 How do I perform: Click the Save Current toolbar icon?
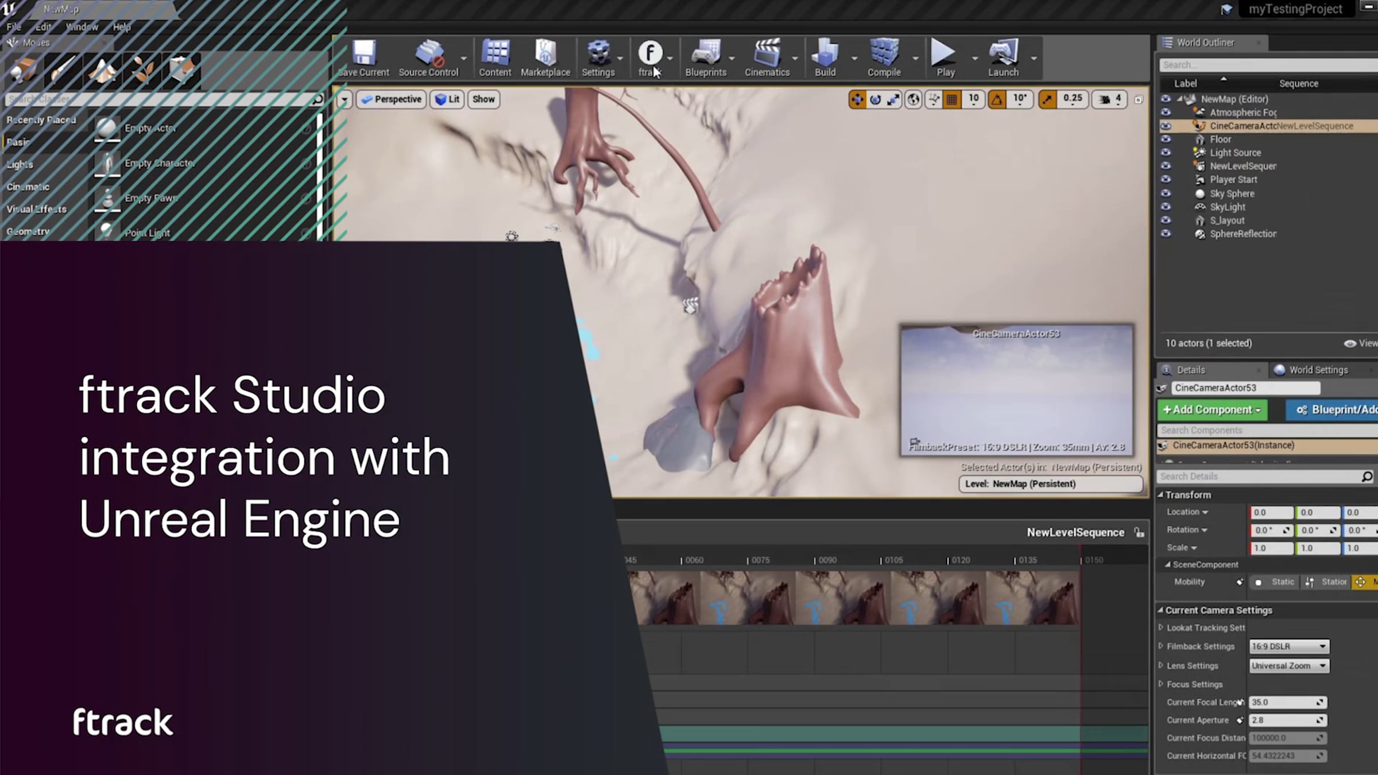coord(363,57)
